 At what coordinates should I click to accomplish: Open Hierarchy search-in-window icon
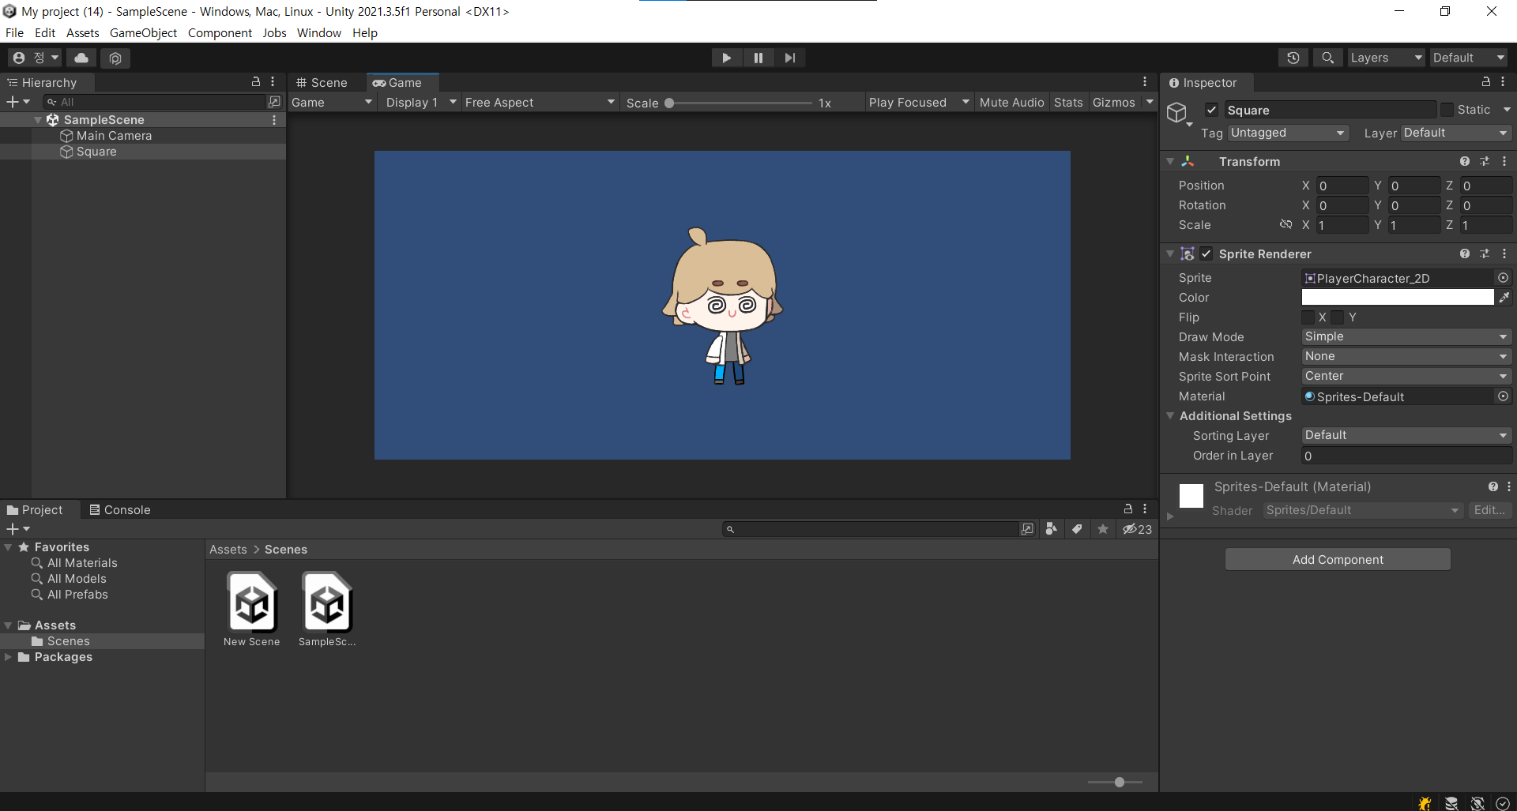pyautogui.click(x=274, y=102)
